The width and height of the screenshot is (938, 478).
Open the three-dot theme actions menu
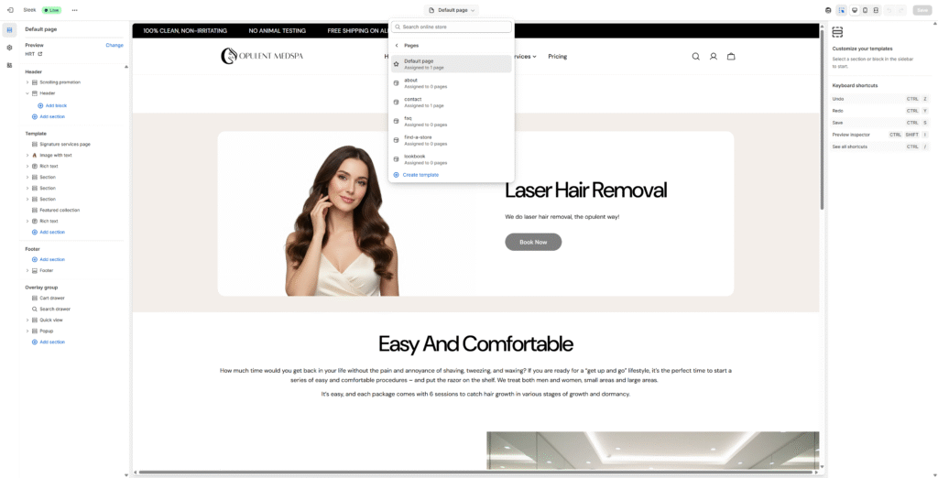pyautogui.click(x=75, y=10)
